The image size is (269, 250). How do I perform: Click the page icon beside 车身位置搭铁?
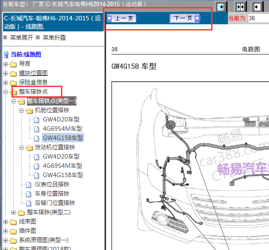click(28, 194)
